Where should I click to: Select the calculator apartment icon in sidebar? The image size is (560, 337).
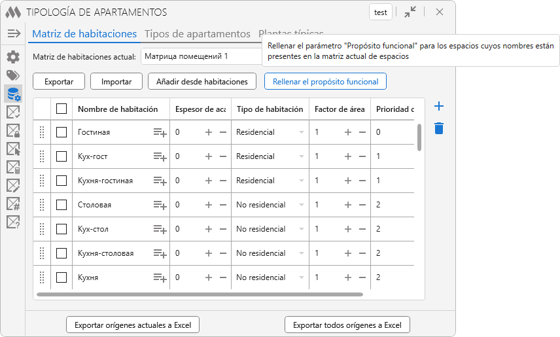click(x=13, y=167)
